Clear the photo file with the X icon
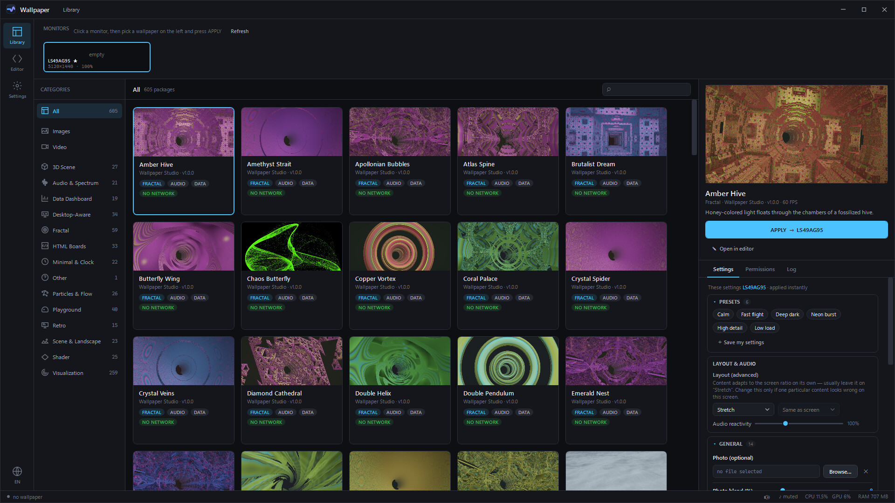895x503 pixels. 866,471
